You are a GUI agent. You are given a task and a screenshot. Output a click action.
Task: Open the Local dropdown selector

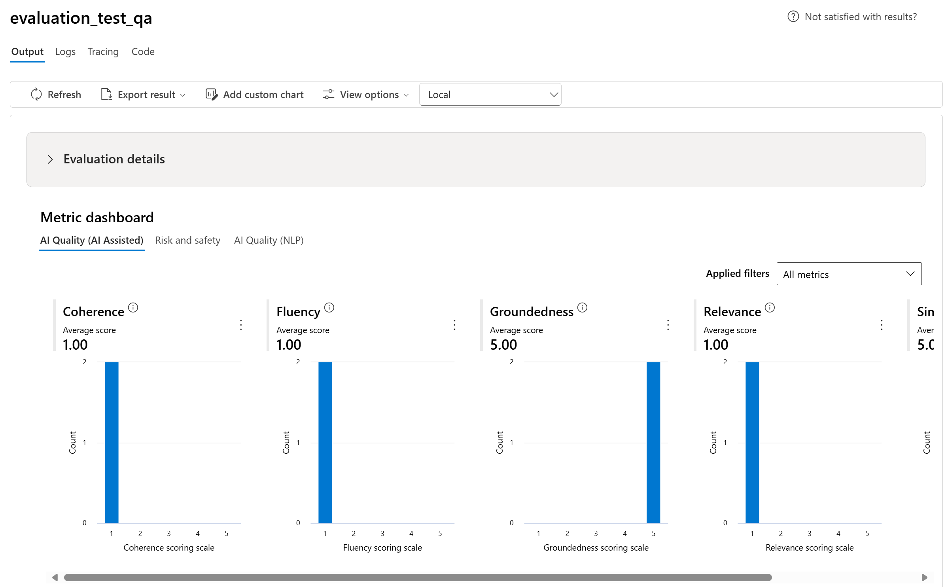(490, 95)
